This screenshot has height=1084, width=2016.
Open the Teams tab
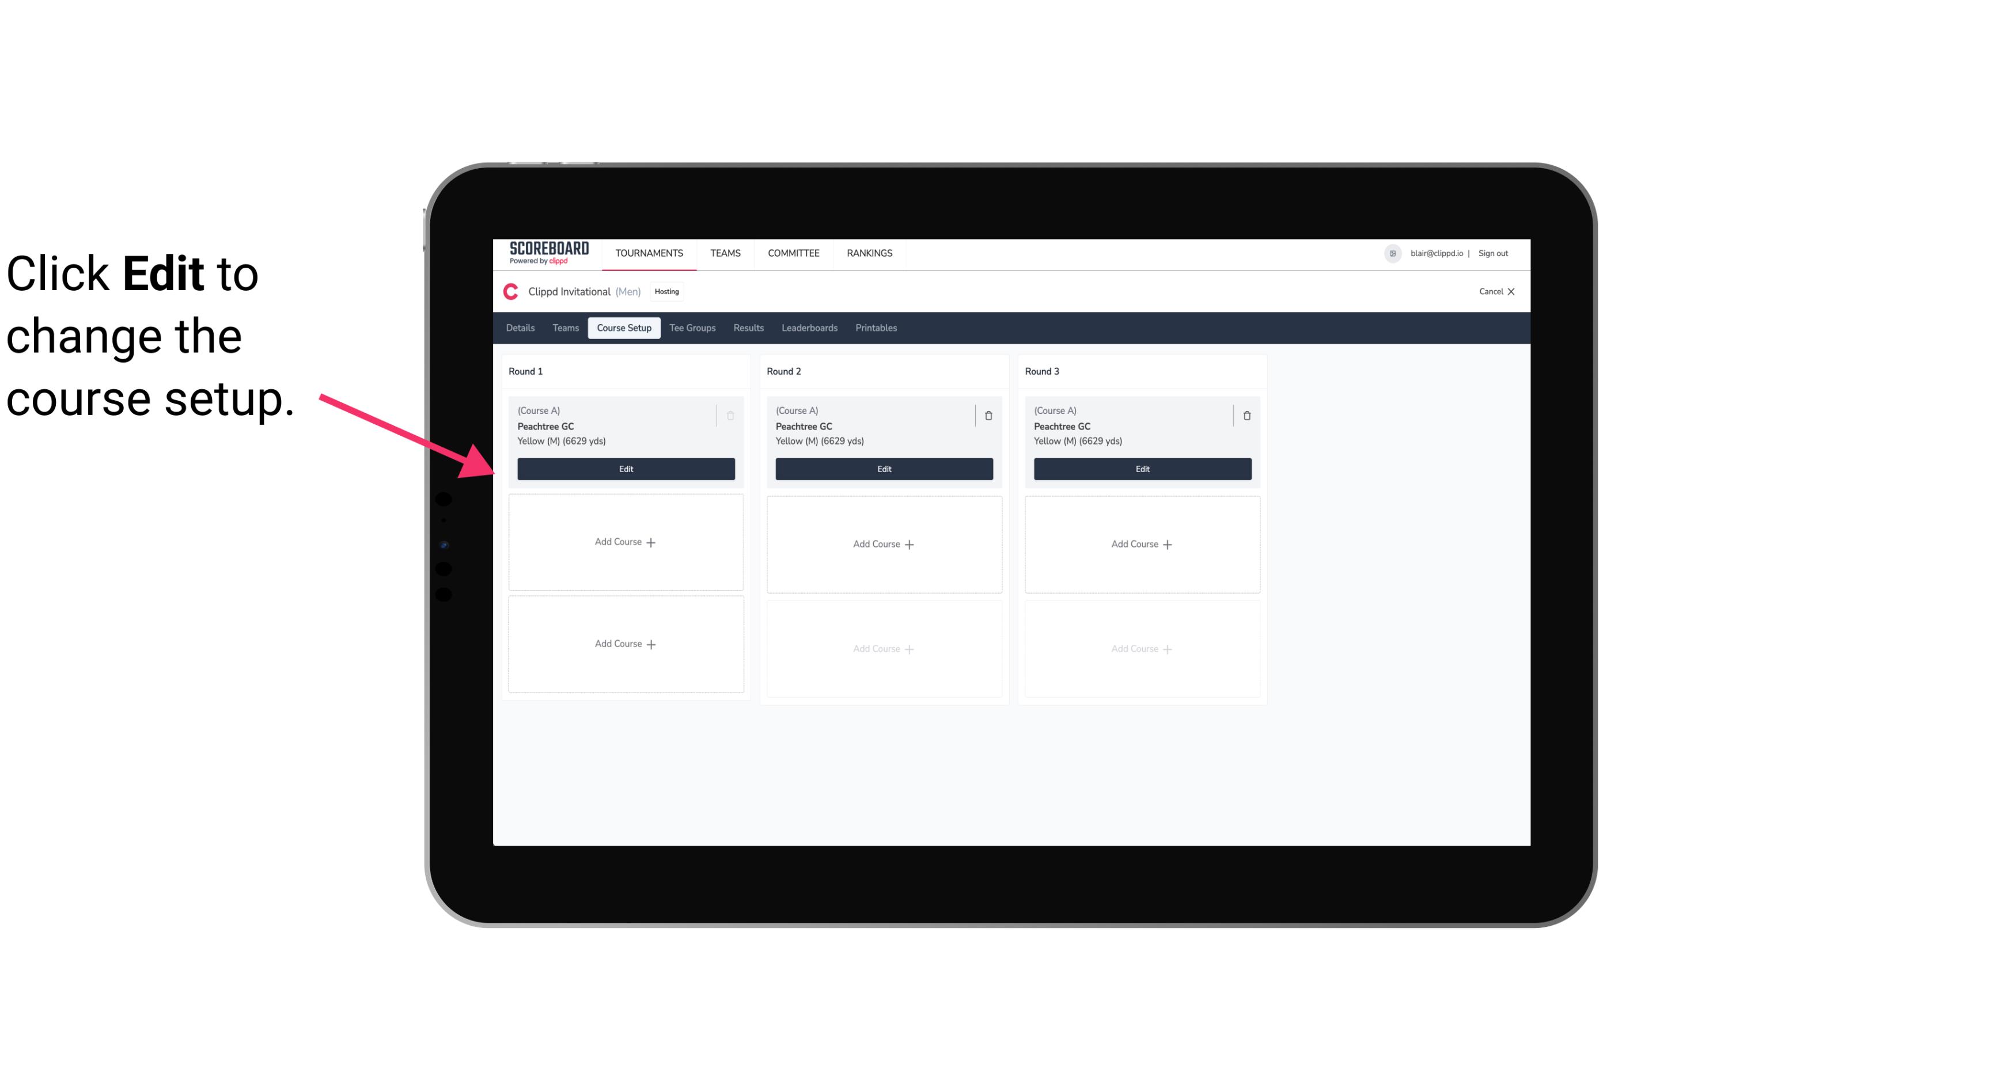click(563, 327)
